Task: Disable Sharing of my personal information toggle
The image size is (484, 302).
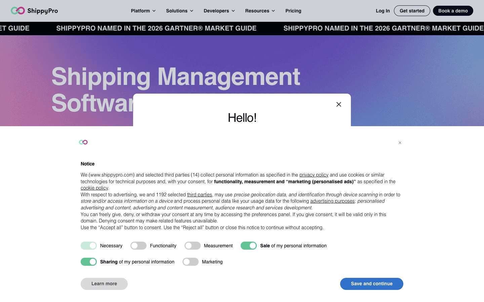Action: point(89,262)
